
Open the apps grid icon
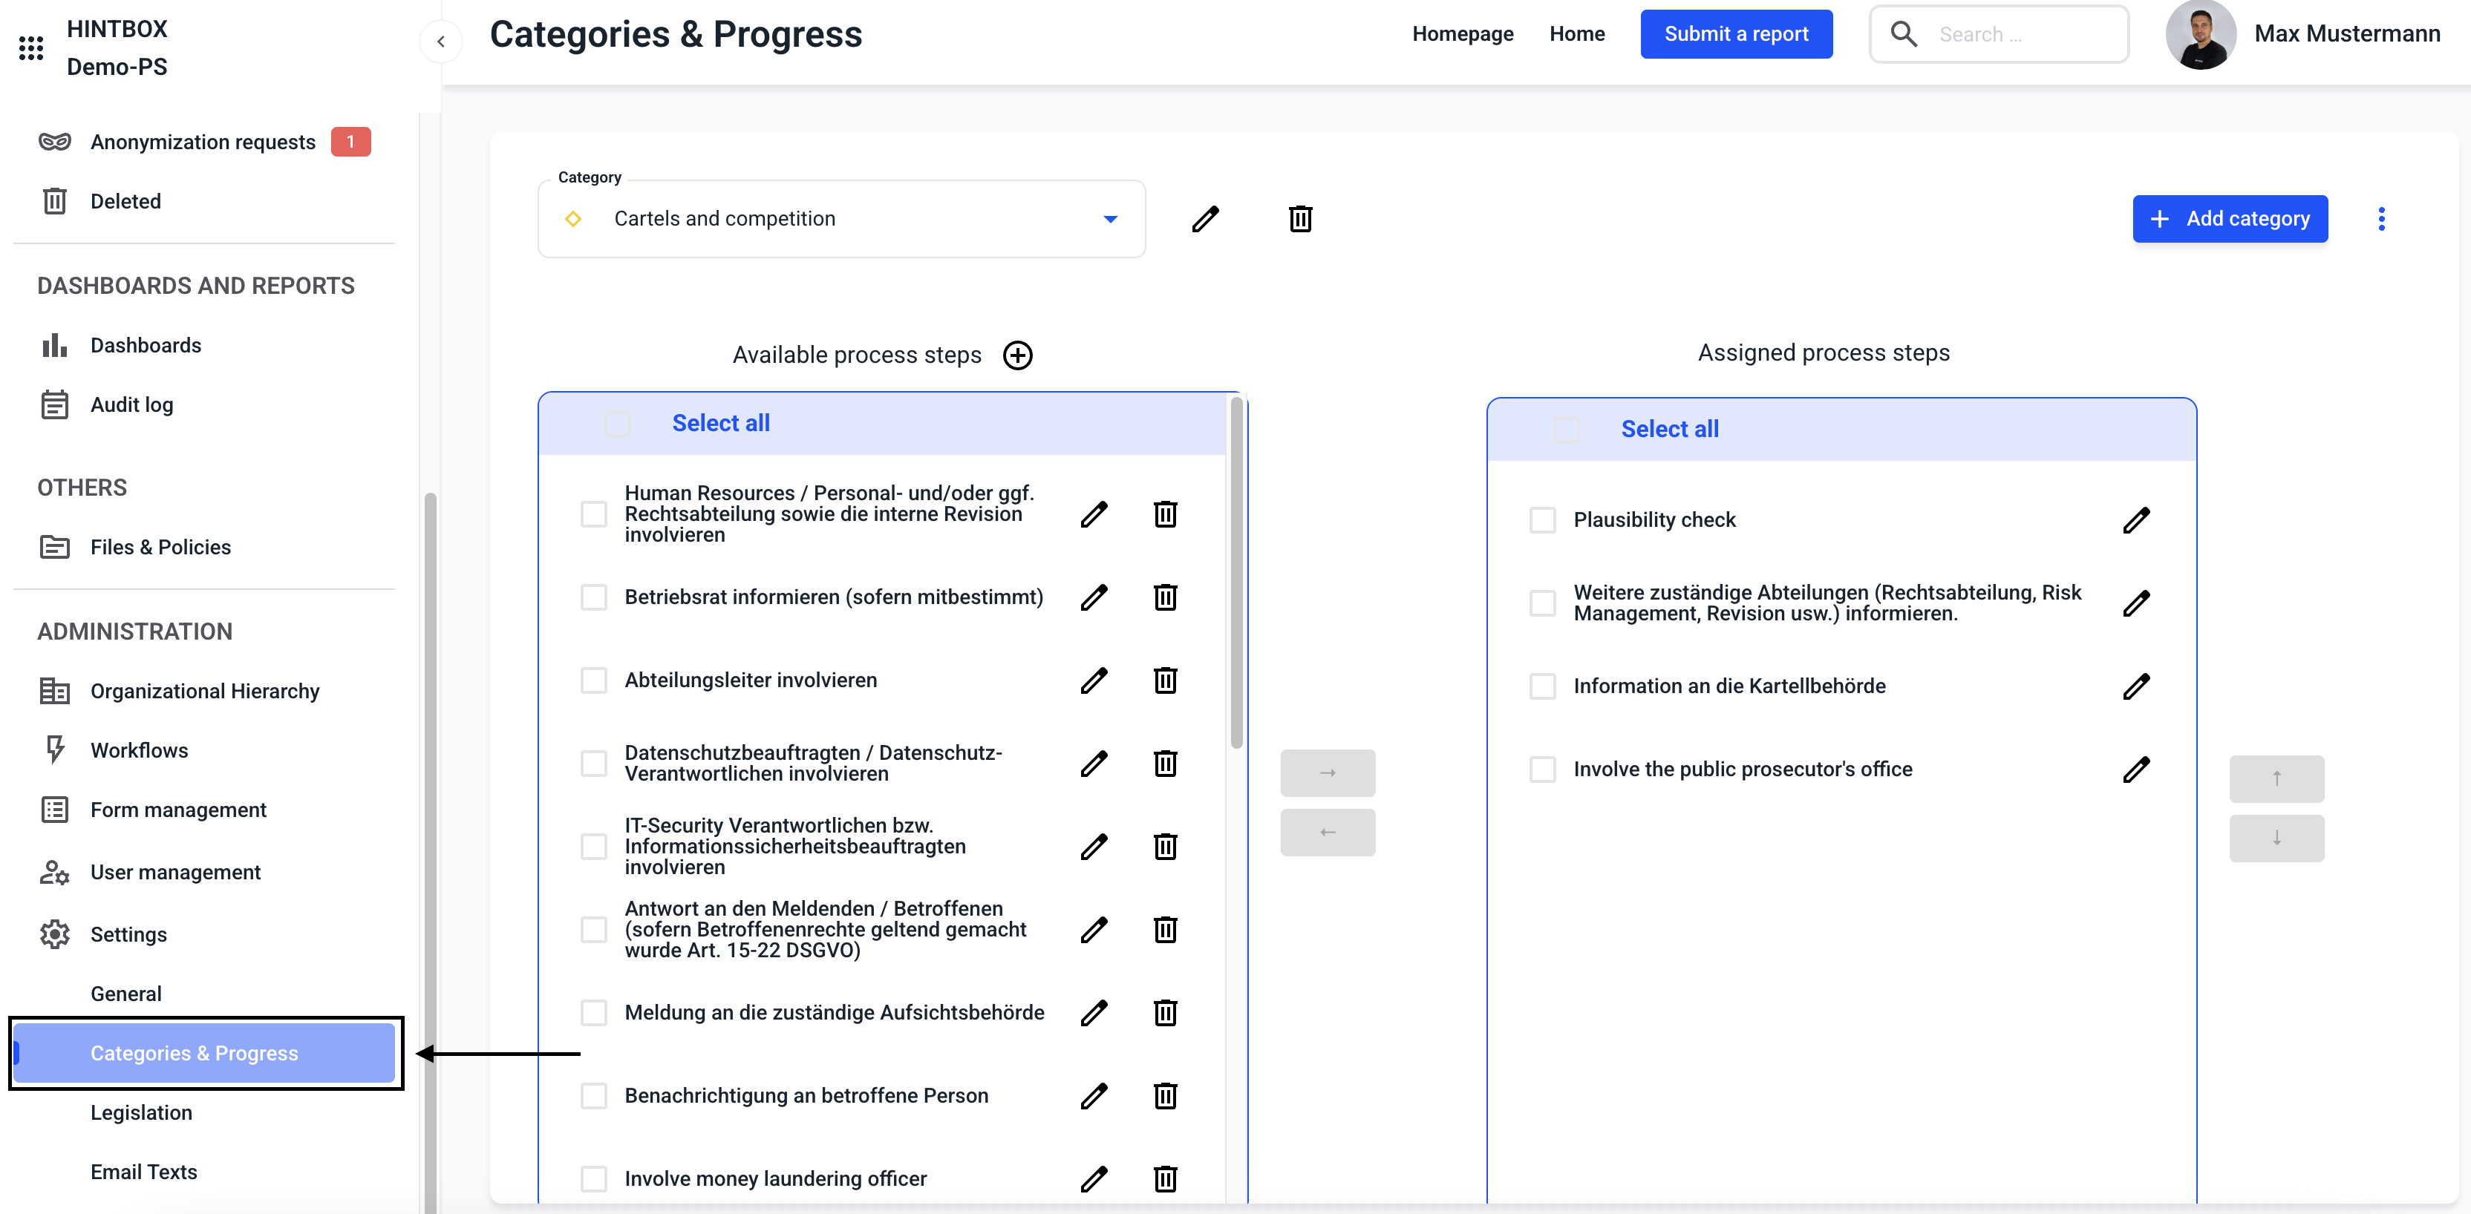(x=30, y=47)
